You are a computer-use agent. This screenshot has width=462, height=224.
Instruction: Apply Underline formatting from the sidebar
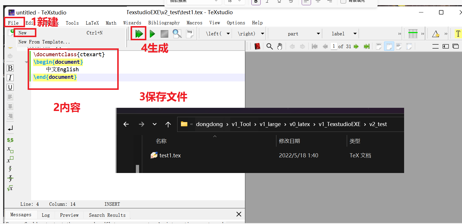coord(10,87)
